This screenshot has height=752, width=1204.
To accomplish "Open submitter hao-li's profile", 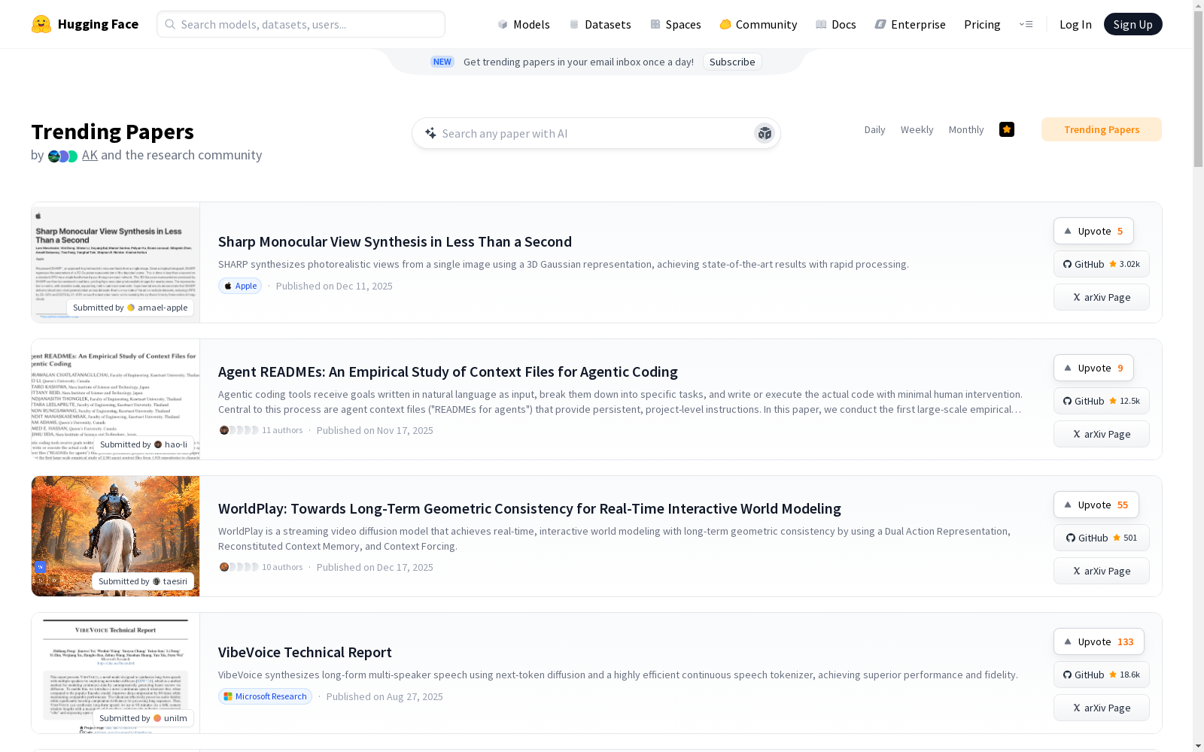I will (144, 444).
